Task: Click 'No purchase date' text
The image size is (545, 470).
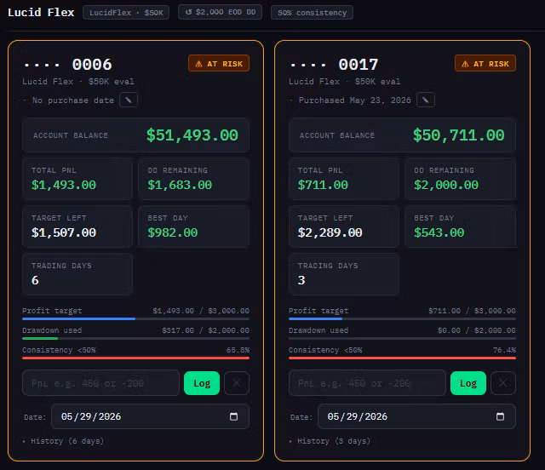Action: click(73, 100)
